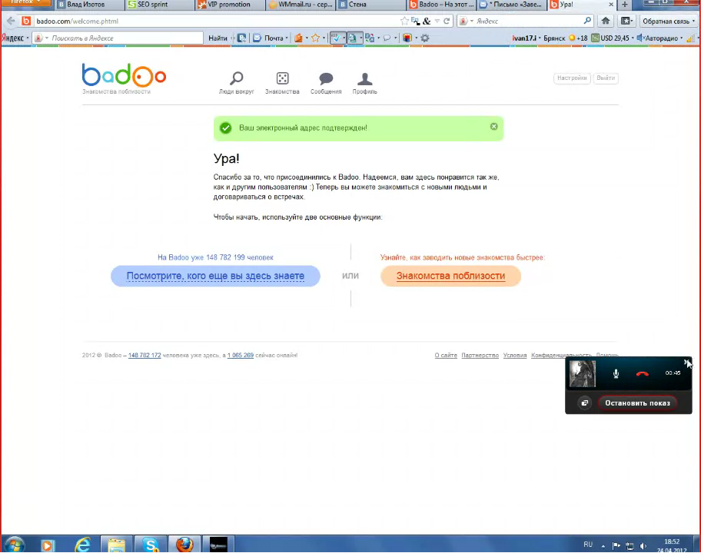This screenshot has width=701, height=553.
Task: Switch to Письмо tab
Action: coord(511,5)
